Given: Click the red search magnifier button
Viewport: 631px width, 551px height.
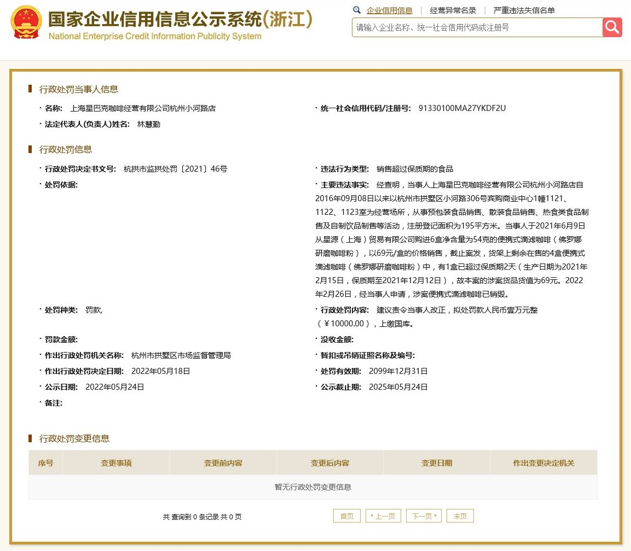Looking at the screenshot, I should click(612, 27).
